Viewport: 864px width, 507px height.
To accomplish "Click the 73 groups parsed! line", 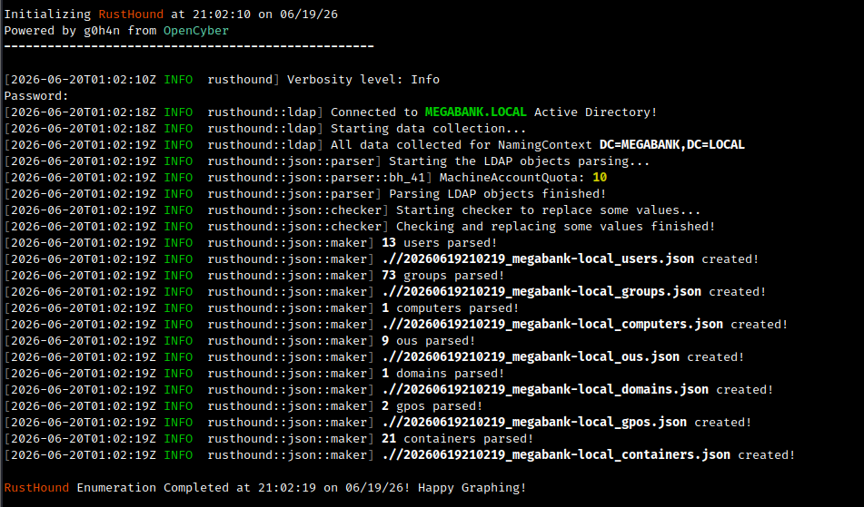I will point(443,276).
